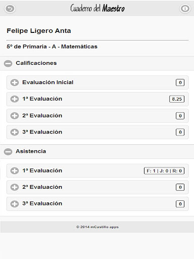
Task: Open the info icon in header
Action: point(185,9)
